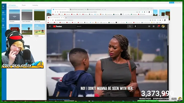Select the Dynamic Heads & Facial Animation tab

tap(60, 9)
